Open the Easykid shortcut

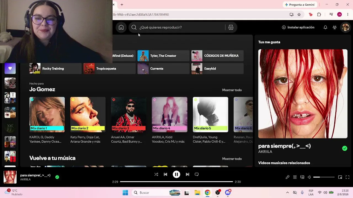218,68
